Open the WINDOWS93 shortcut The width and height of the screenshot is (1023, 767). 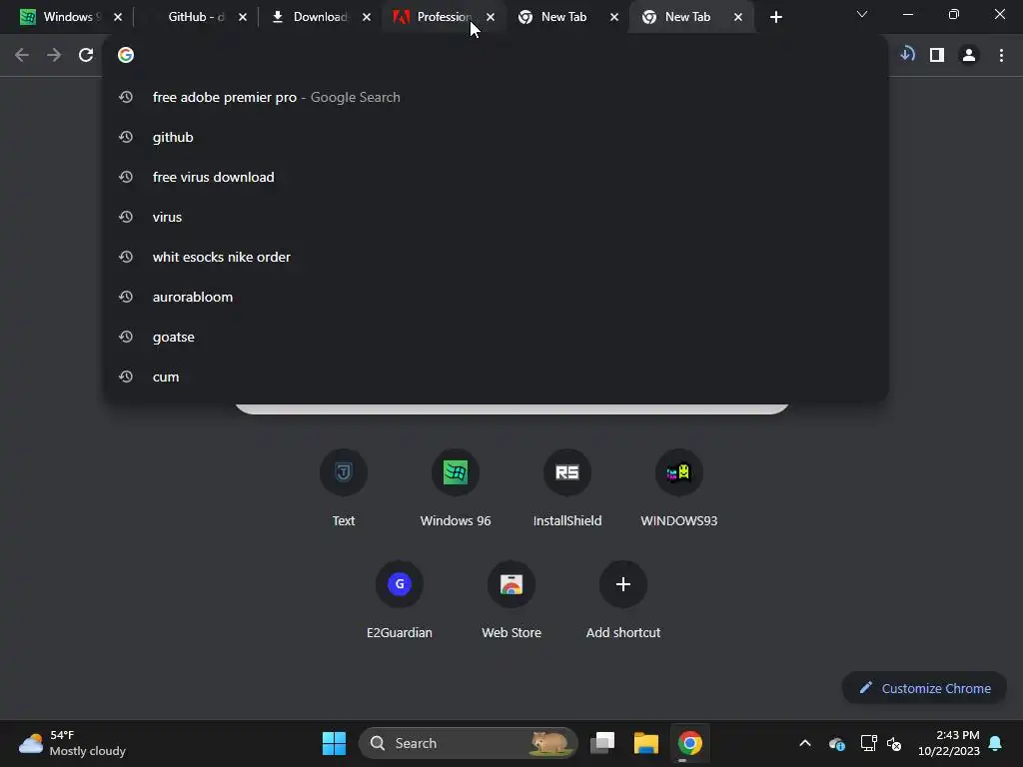pos(678,487)
